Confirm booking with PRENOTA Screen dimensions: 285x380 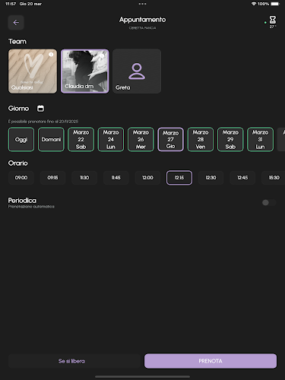click(211, 361)
